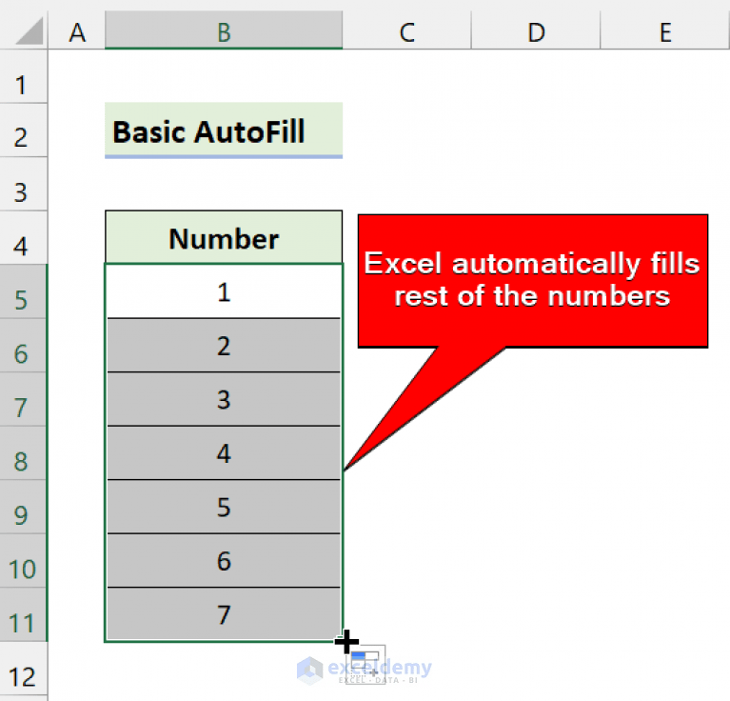Image resolution: width=730 pixels, height=701 pixels.
Task: Select cell containing value 3
Action: pos(224,399)
